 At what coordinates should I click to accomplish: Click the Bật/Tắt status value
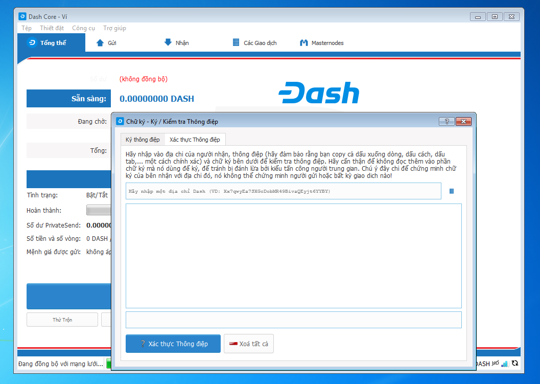tap(97, 195)
